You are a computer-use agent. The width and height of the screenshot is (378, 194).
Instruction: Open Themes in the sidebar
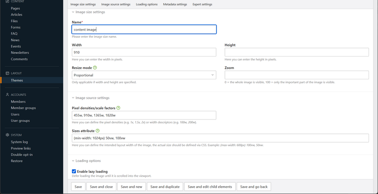(17, 80)
